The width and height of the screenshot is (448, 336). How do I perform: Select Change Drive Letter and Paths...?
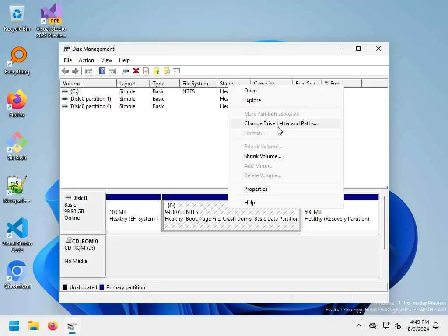[285, 123]
